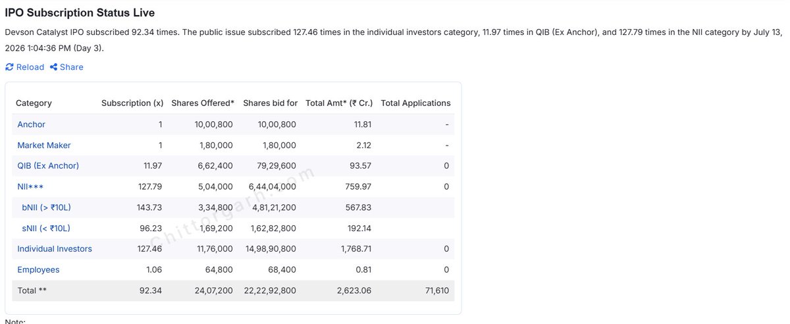This screenshot has width=790, height=324.
Task: Click the 127.46 Individual Investors subscription value
Action: pos(149,249)
